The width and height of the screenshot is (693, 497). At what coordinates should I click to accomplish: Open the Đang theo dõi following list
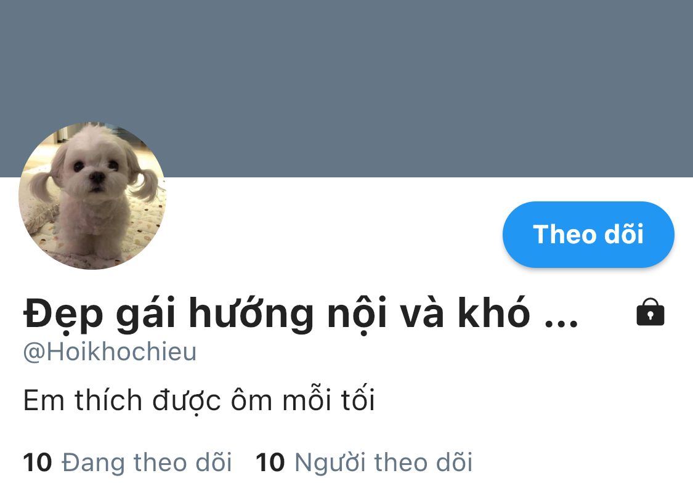(128, 462)
